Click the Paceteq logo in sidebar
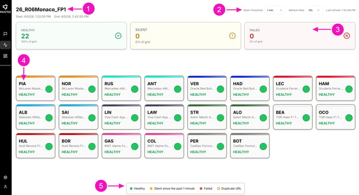Viewport: 359px width, 195px height. (5, 9)
